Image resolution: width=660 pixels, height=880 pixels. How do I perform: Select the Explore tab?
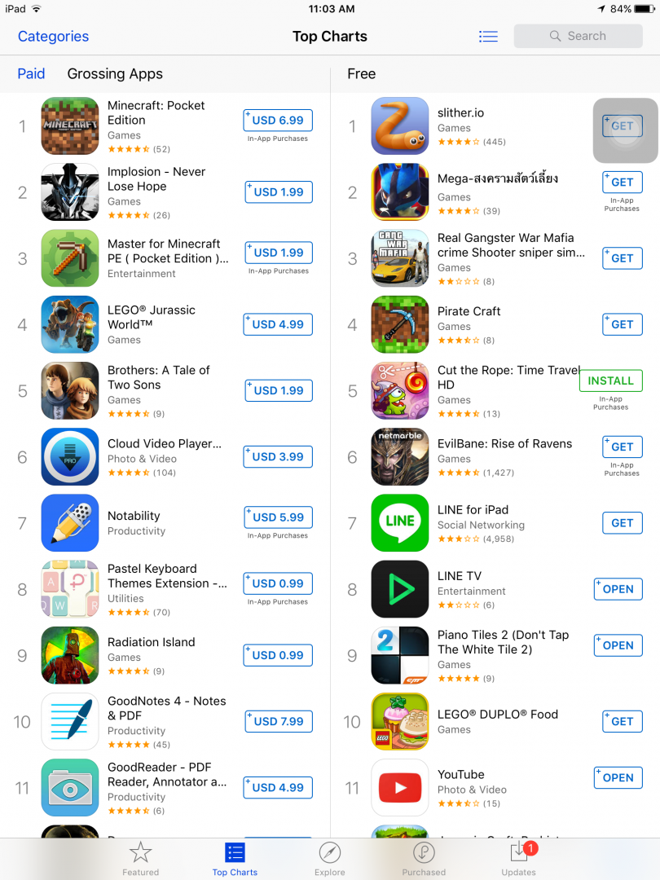(x=330, y=859)
